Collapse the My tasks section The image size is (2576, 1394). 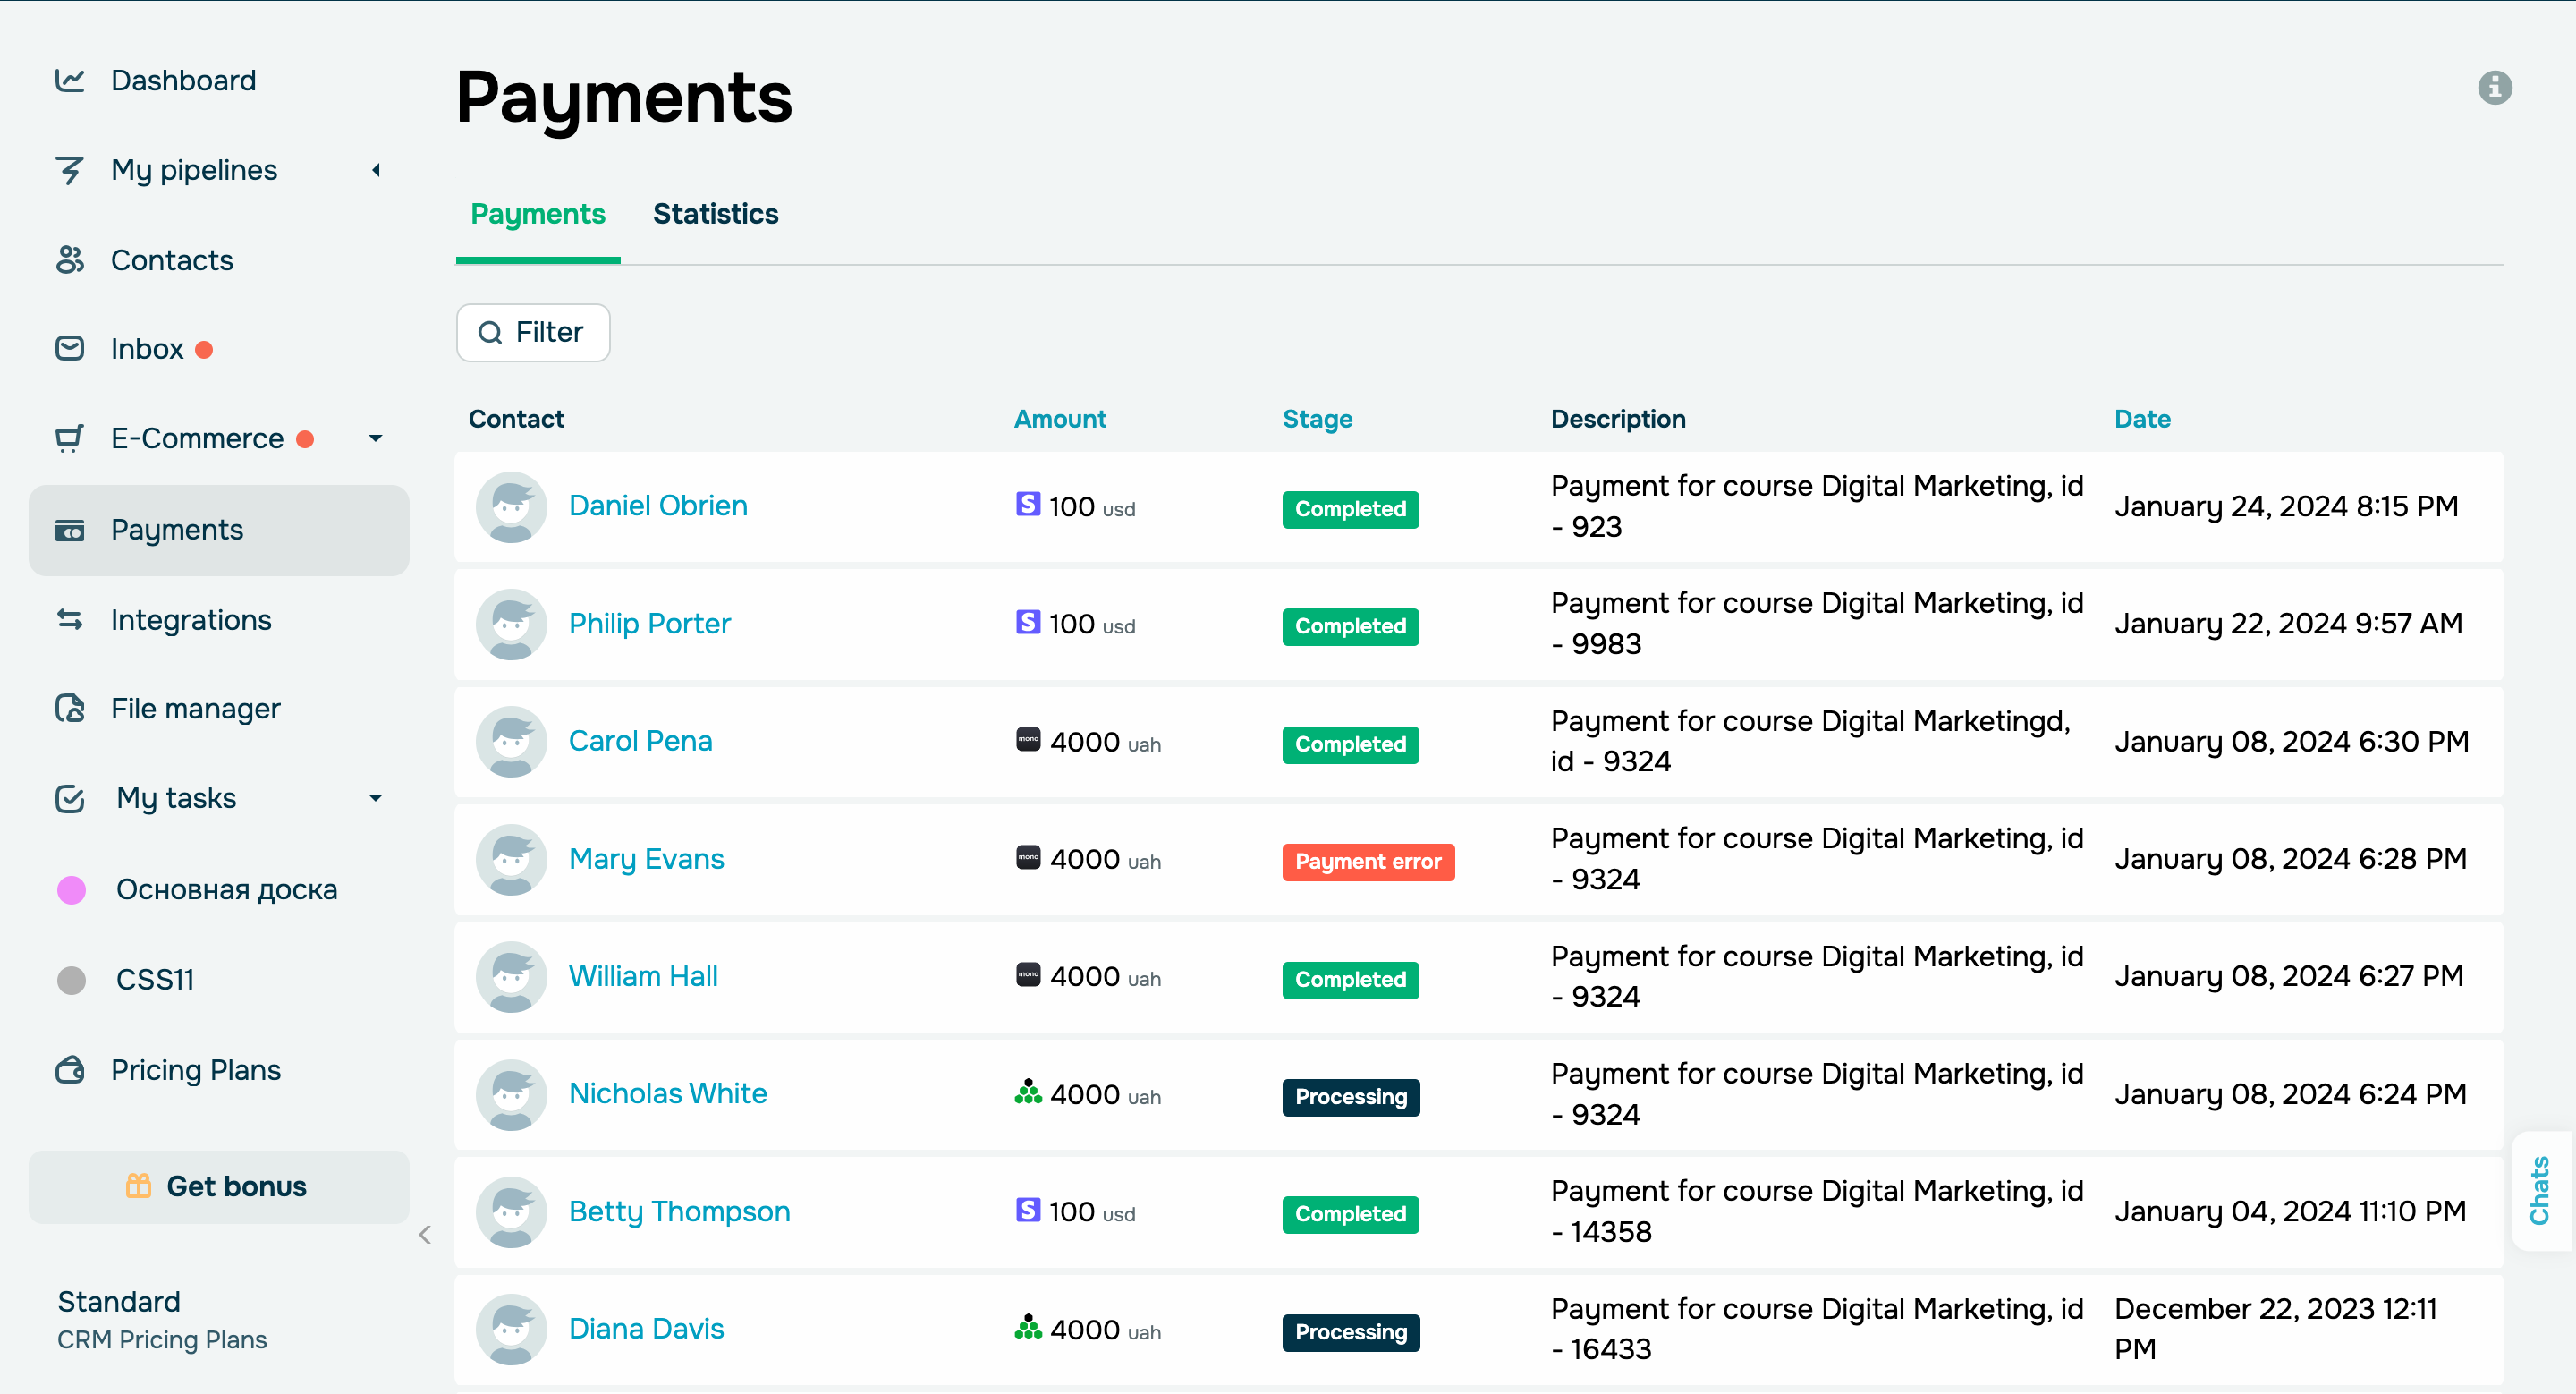coord(376,798)
